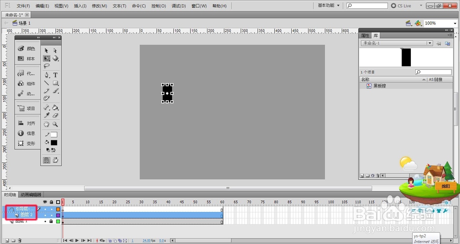Toggle outline color square for 图层 2
This screenshot has width=460, height=244.
58,216
